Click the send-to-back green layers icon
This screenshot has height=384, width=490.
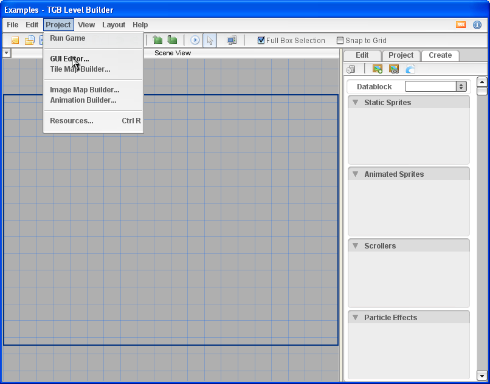[x=172, y=39]
